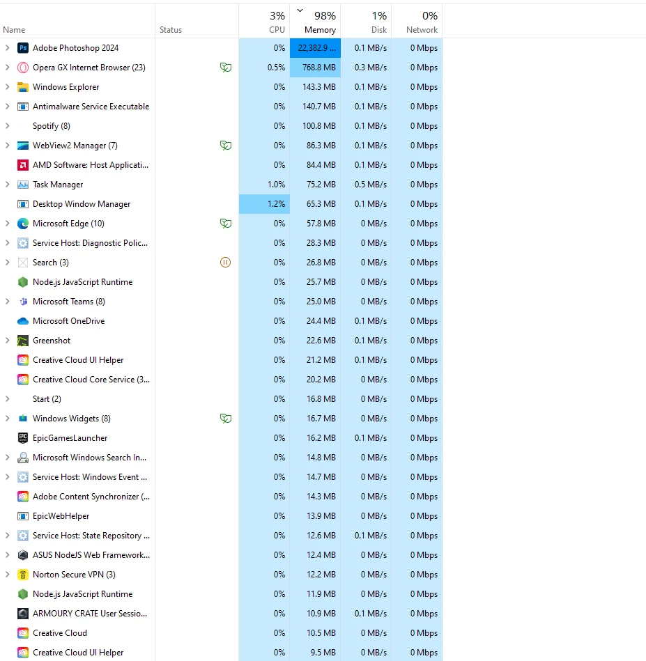Click the Antimalware Service Executable icon
This screenshot has width=646, height=661.
point(23,107)
